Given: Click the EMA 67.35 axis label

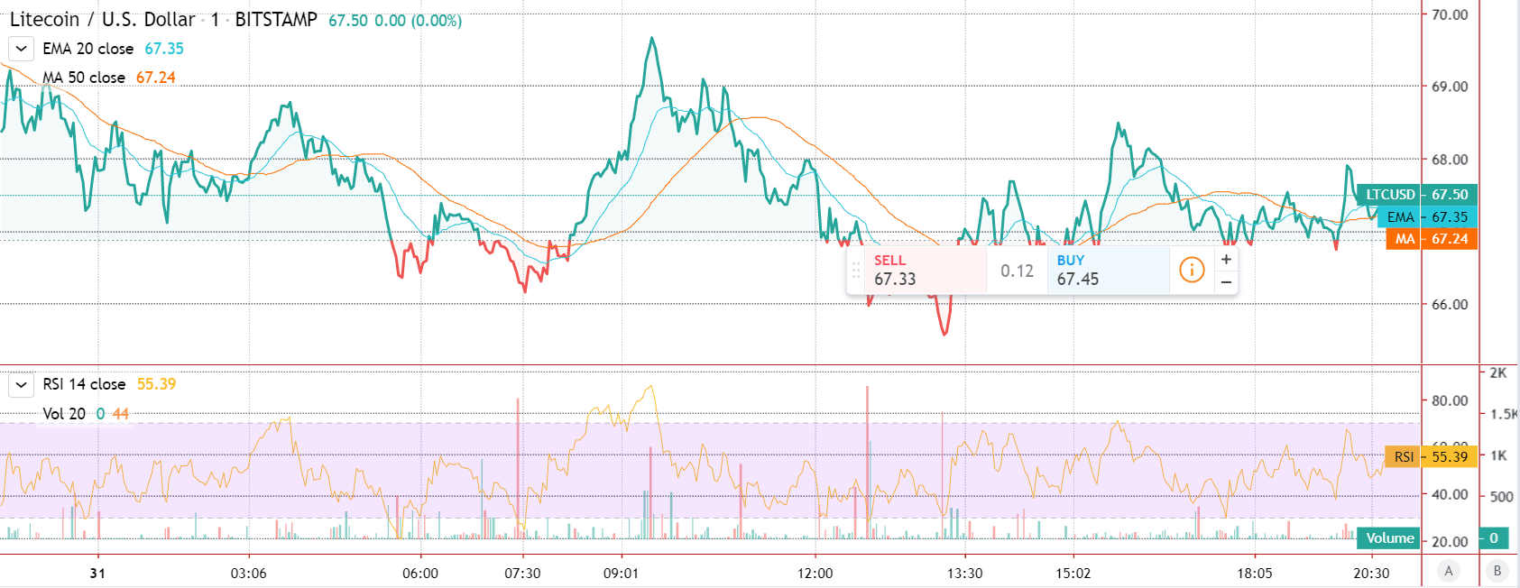Looking at the screenshot, I should [x=1427, y=217].
